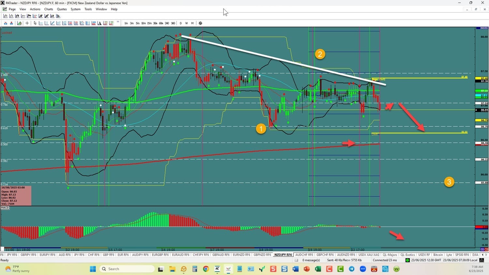Expand the drawing toolbar overflow chevron
Viewport: 489px width, 275px height.
tap(118, 22)
